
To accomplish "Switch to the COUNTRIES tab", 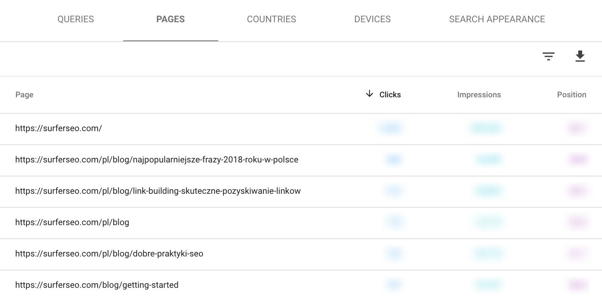I will [x=271, y=19].
